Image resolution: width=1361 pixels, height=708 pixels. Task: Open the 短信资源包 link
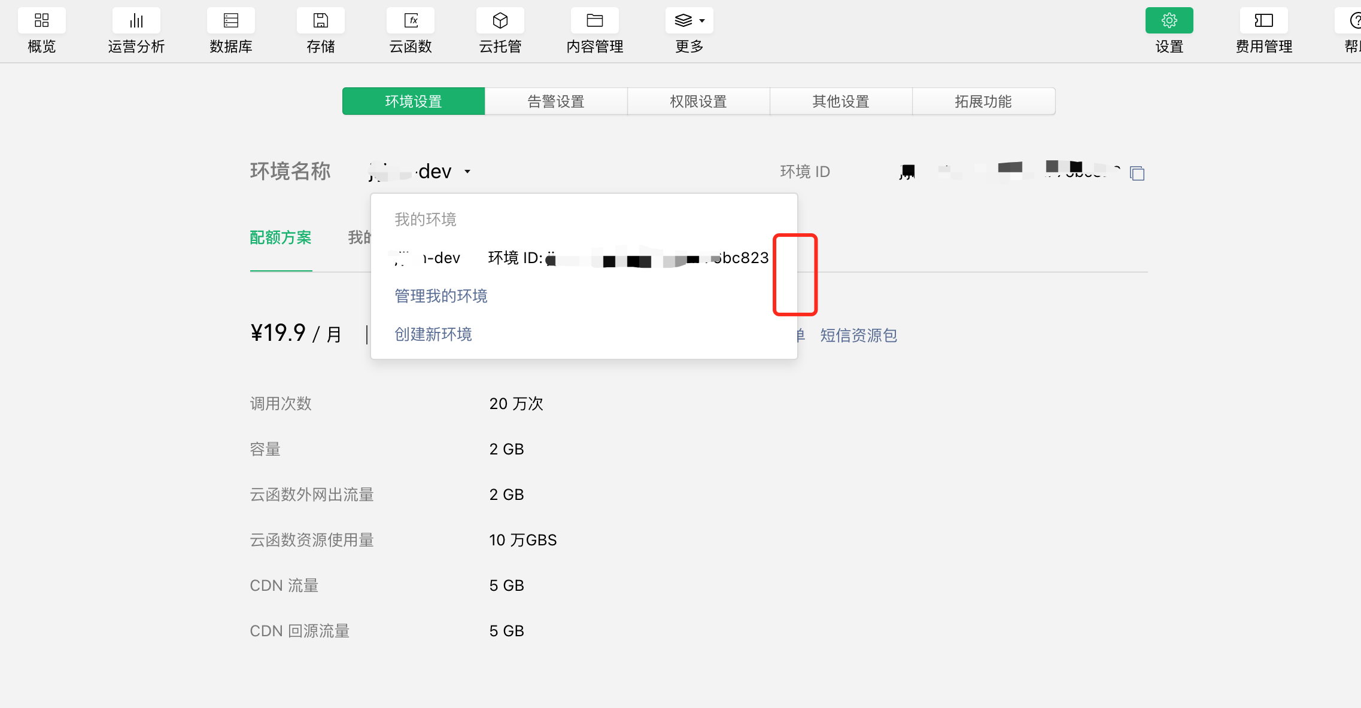pos(858,335)
